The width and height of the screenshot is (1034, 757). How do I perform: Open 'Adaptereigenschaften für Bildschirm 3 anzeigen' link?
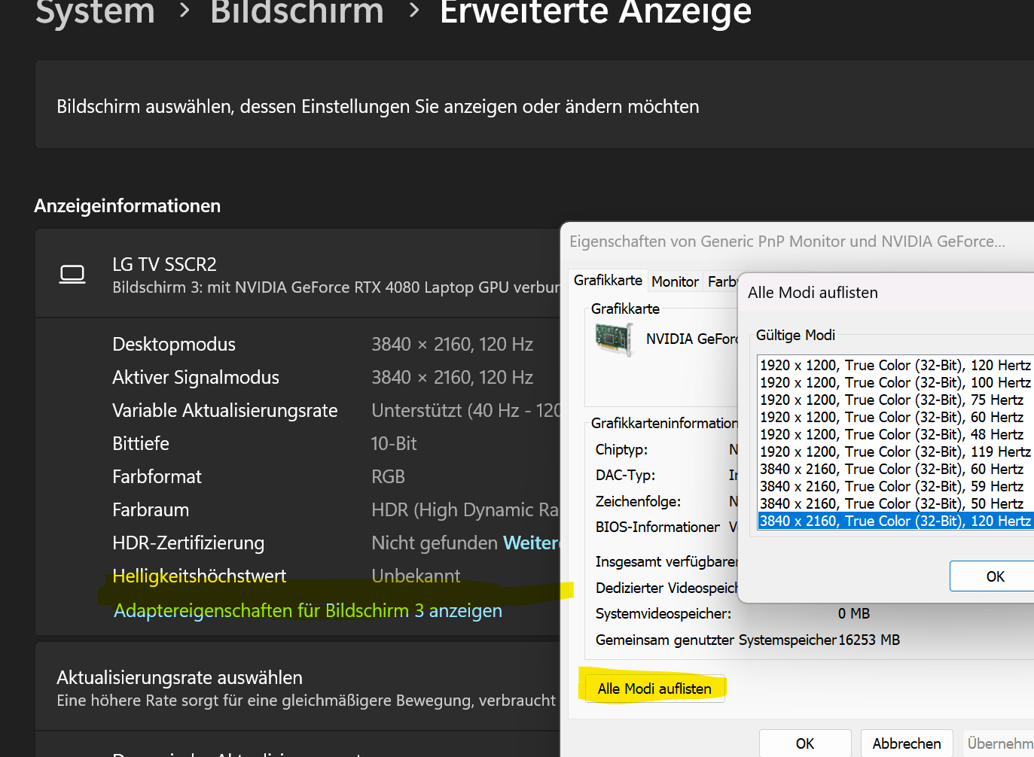pos(307,610)
